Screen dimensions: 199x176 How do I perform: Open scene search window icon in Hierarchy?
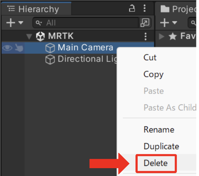(145, 23)
